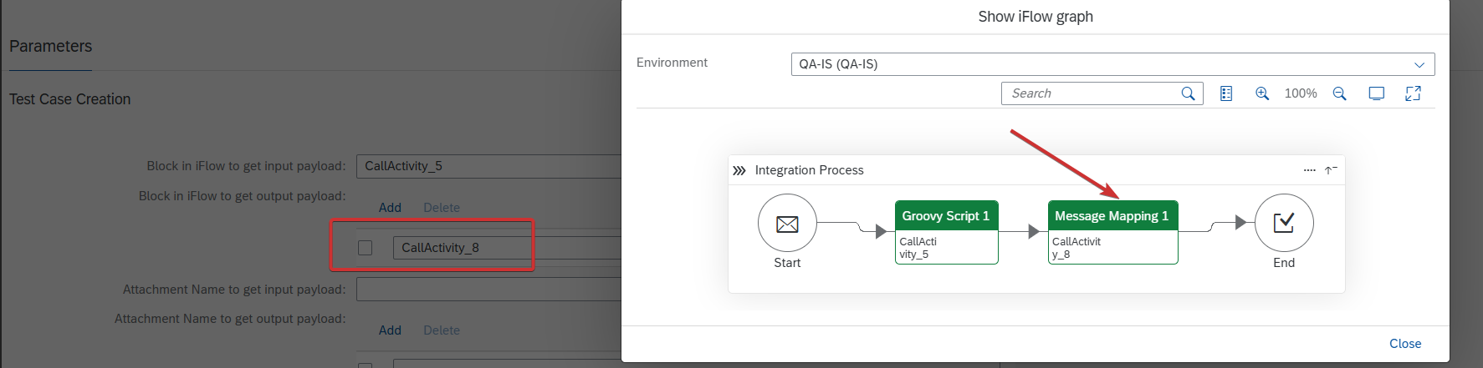Click the Integration Process expand chevrons

coord(739,170)
